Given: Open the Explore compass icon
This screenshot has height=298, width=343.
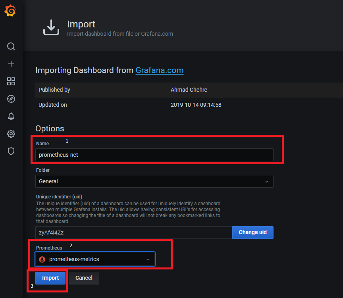Looking at the screenshot, I should (11, 99).
